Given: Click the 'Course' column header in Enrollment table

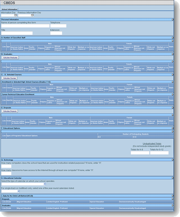Looking at the screenshot, I should [x=9, y=88].
